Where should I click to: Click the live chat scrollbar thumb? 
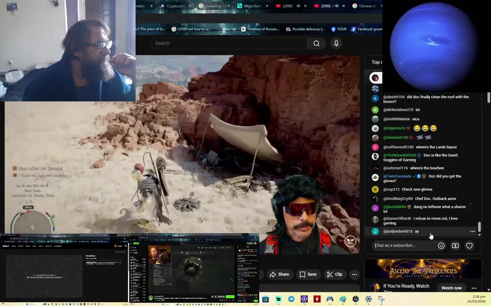pos(479,227)
